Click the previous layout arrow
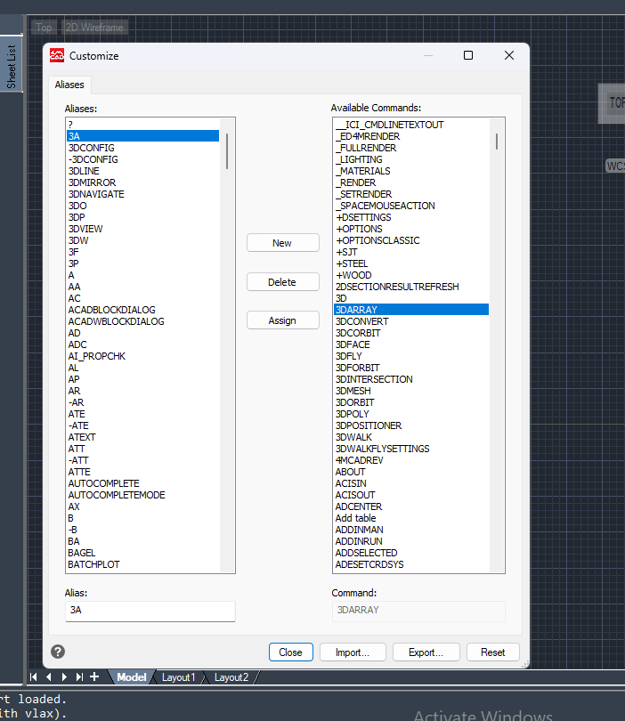Image resolution: width=625 pixels, height=721 pixels. pyautogui.click(x=49, y=677)
